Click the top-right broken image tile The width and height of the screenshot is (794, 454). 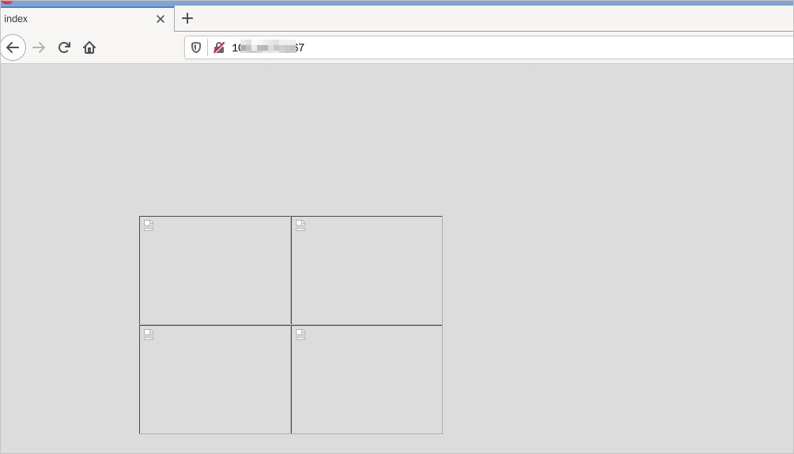coord(367,271)
